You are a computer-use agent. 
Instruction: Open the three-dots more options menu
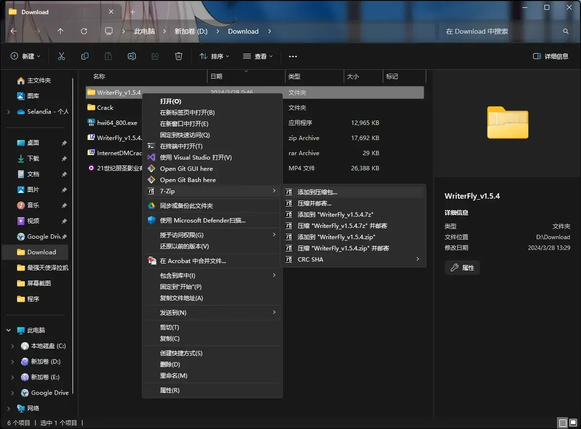[x=293, y=56]
